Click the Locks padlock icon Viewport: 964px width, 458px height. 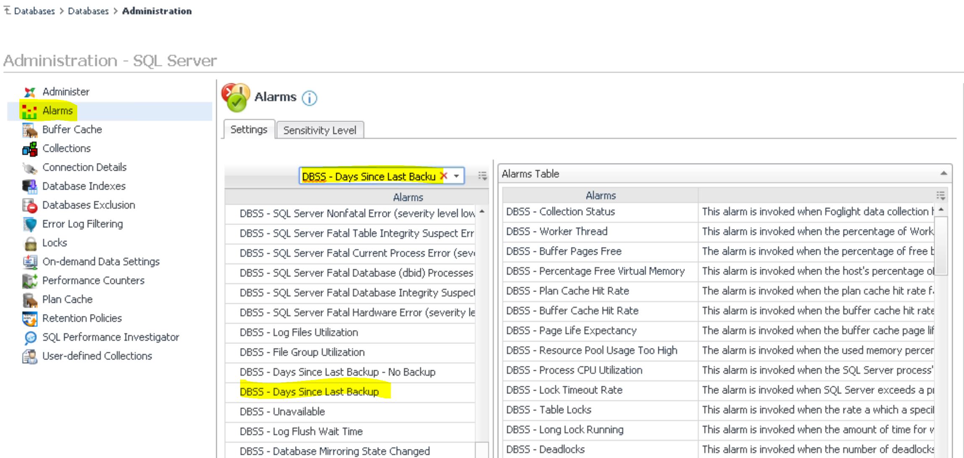point(30,243)
